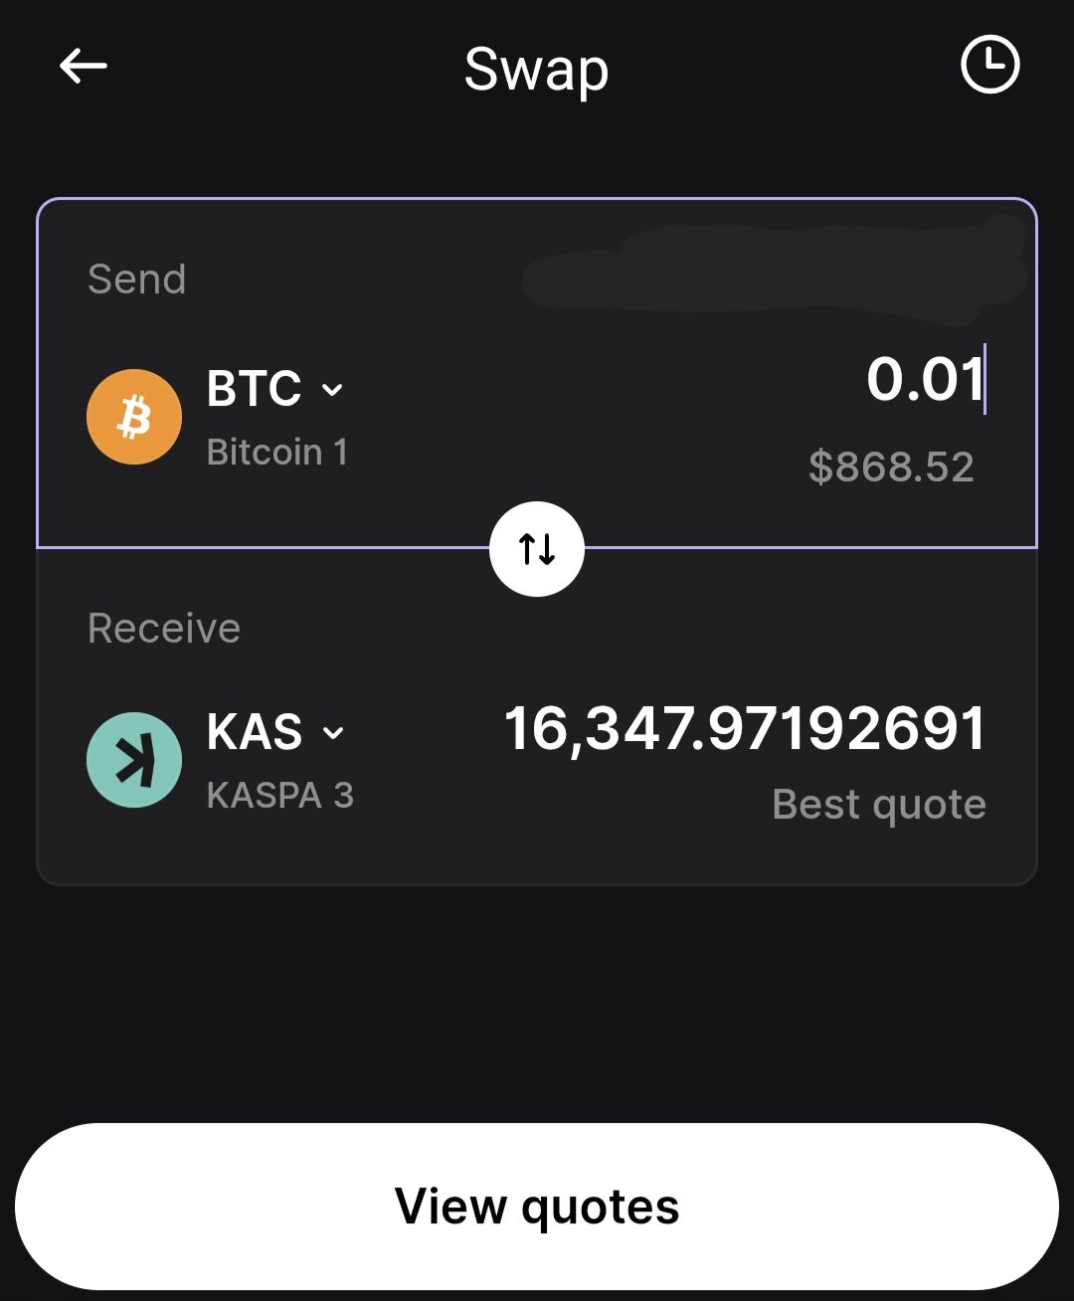Go back using the left arrow

click(x=84, y=67)
